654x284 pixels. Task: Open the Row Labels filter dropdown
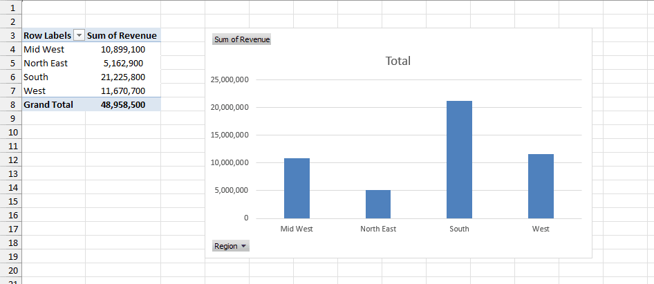point(79,36)
